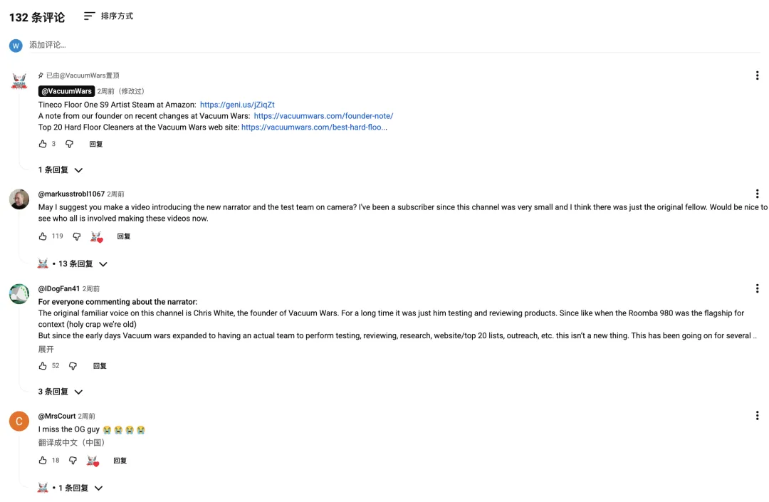Expand the 3 条回复 replies
This screenshot has width=769, height=502.
61,392
